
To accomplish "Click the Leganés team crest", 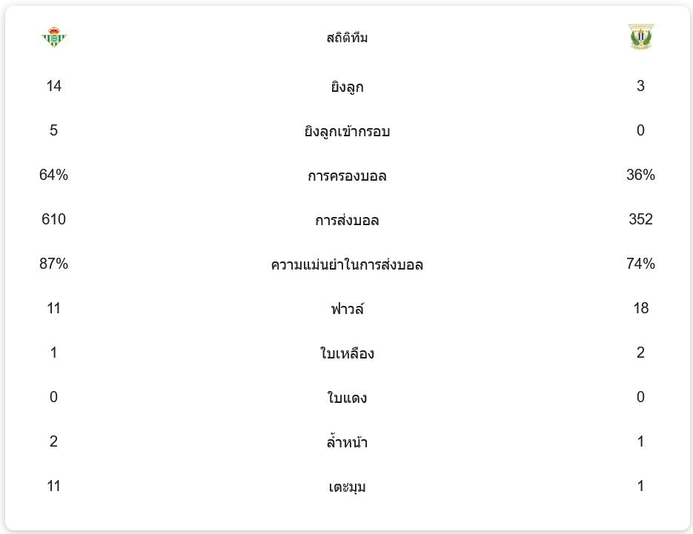I will click(x=640, y=36).
